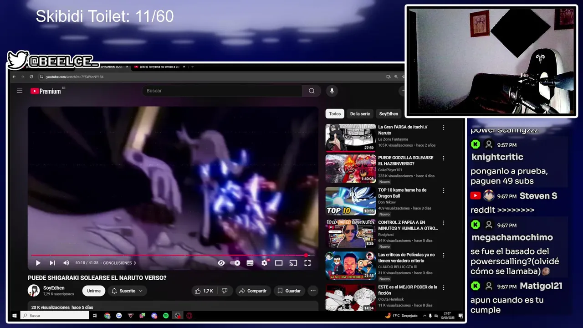This screenshot has width=583, height=328.
Task: Click the 20 K visualizaciones description box
Action: [x=173, y=306]
